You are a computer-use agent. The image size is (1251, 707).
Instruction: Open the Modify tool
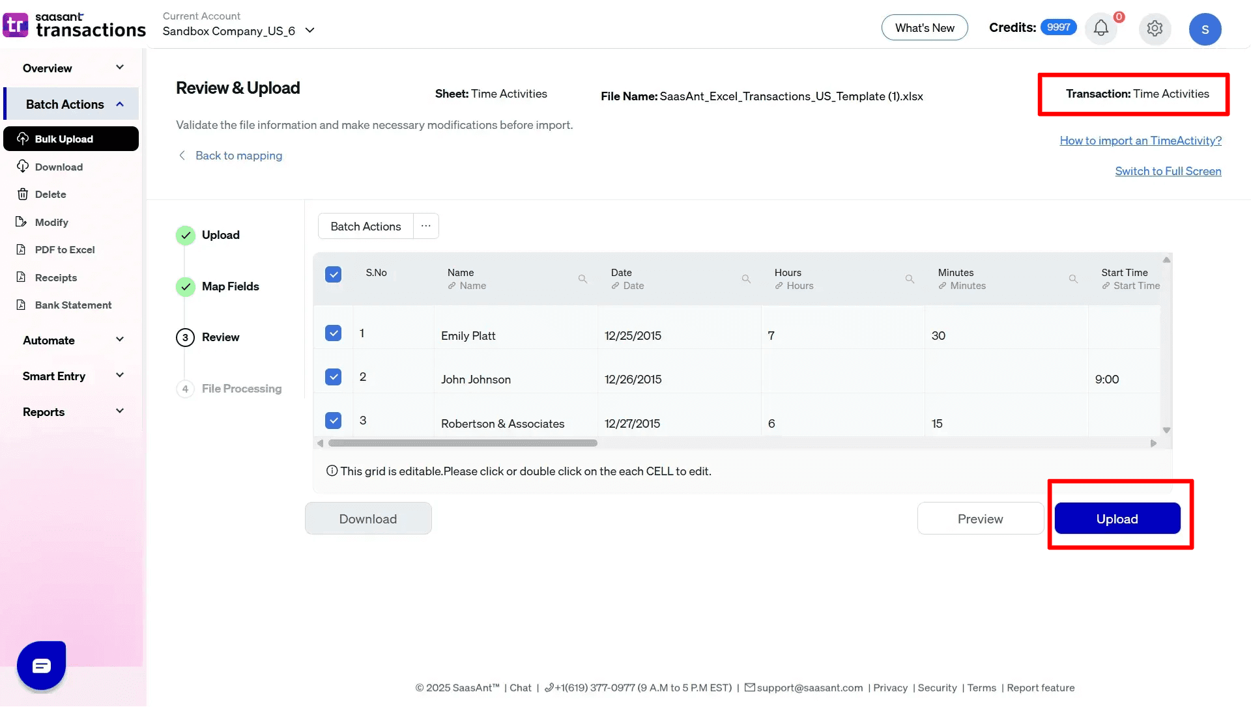[51, 222]
